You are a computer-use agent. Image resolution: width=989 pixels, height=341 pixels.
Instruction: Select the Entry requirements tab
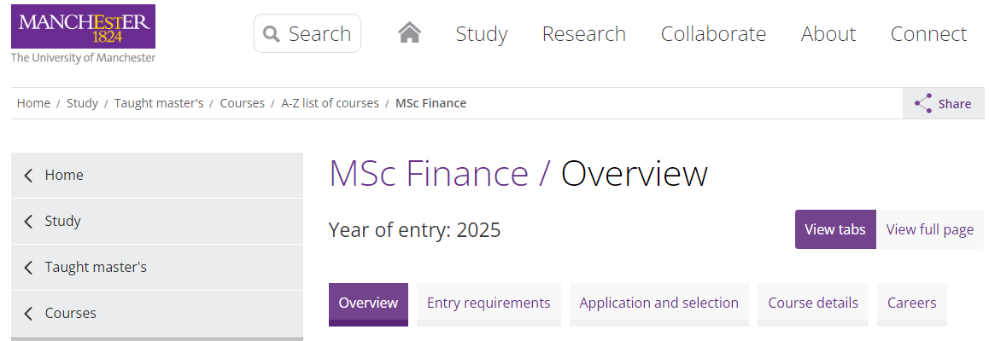(489, 303)
